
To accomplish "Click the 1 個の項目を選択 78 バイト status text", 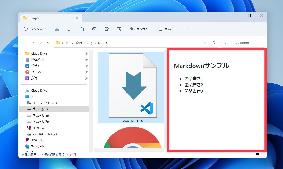I will click(x=59, y=155).
